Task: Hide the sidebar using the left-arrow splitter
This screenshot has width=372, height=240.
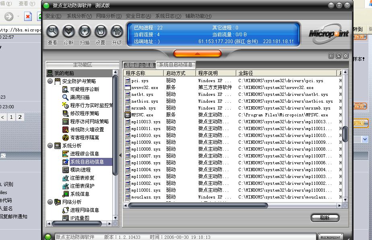Action: click(x=120, y=155)
